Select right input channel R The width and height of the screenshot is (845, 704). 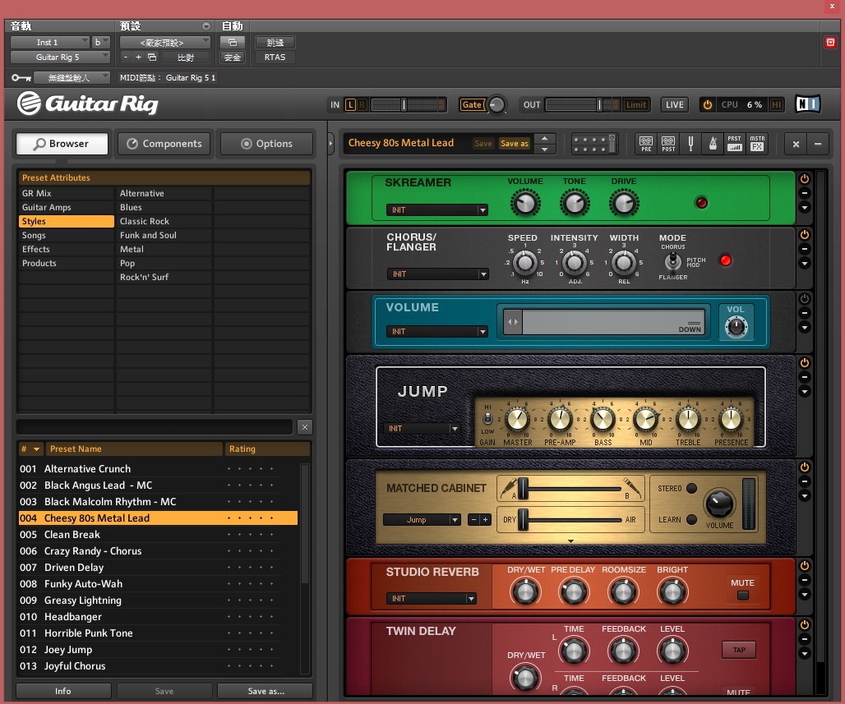pyautogui.click(x=362, y=104)
